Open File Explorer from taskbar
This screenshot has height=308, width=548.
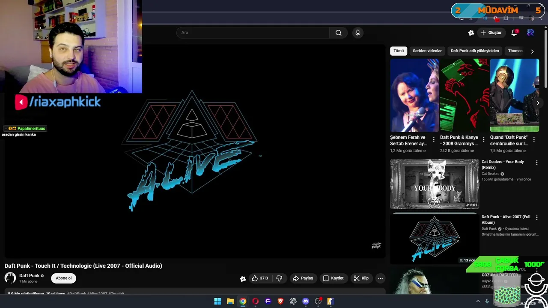(x=230, y=301)
